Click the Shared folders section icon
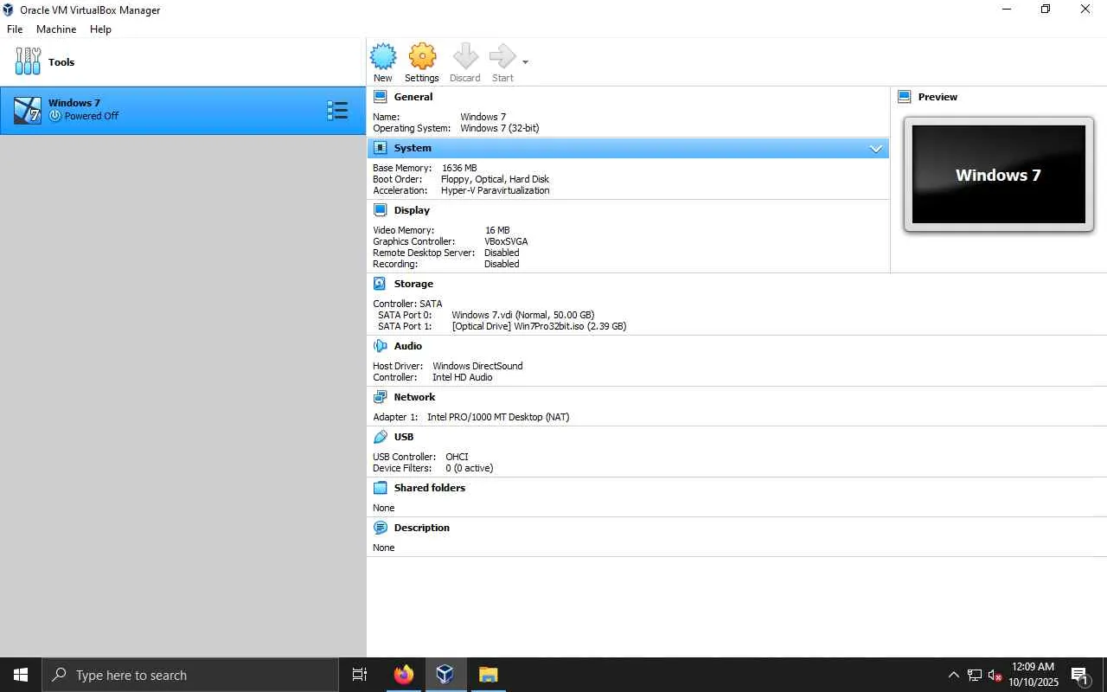 click(380, 488)
